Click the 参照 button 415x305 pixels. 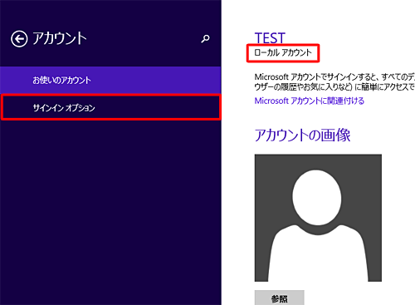click(x=279, y=298)
